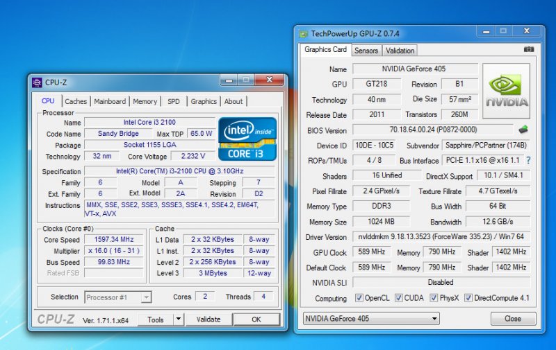Image resolution: width=556 pixels, height=350 pixels.
Task: Click the Bus Width value 64 Bit
Action: (x=498, y=206)
